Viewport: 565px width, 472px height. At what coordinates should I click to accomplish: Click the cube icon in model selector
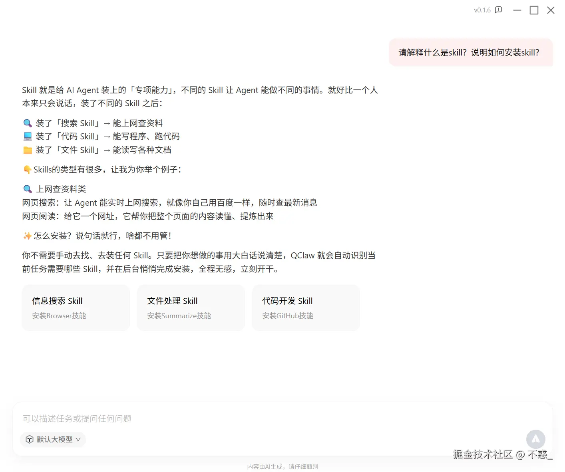[x=29, y=439]
